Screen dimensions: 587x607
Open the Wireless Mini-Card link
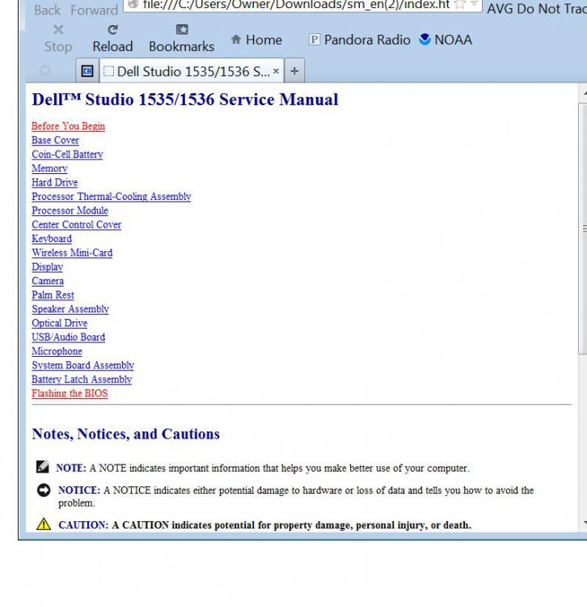tap(72, 253)
